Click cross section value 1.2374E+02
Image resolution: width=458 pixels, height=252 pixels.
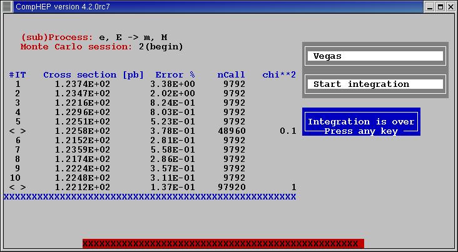click(x=83, y=84)
